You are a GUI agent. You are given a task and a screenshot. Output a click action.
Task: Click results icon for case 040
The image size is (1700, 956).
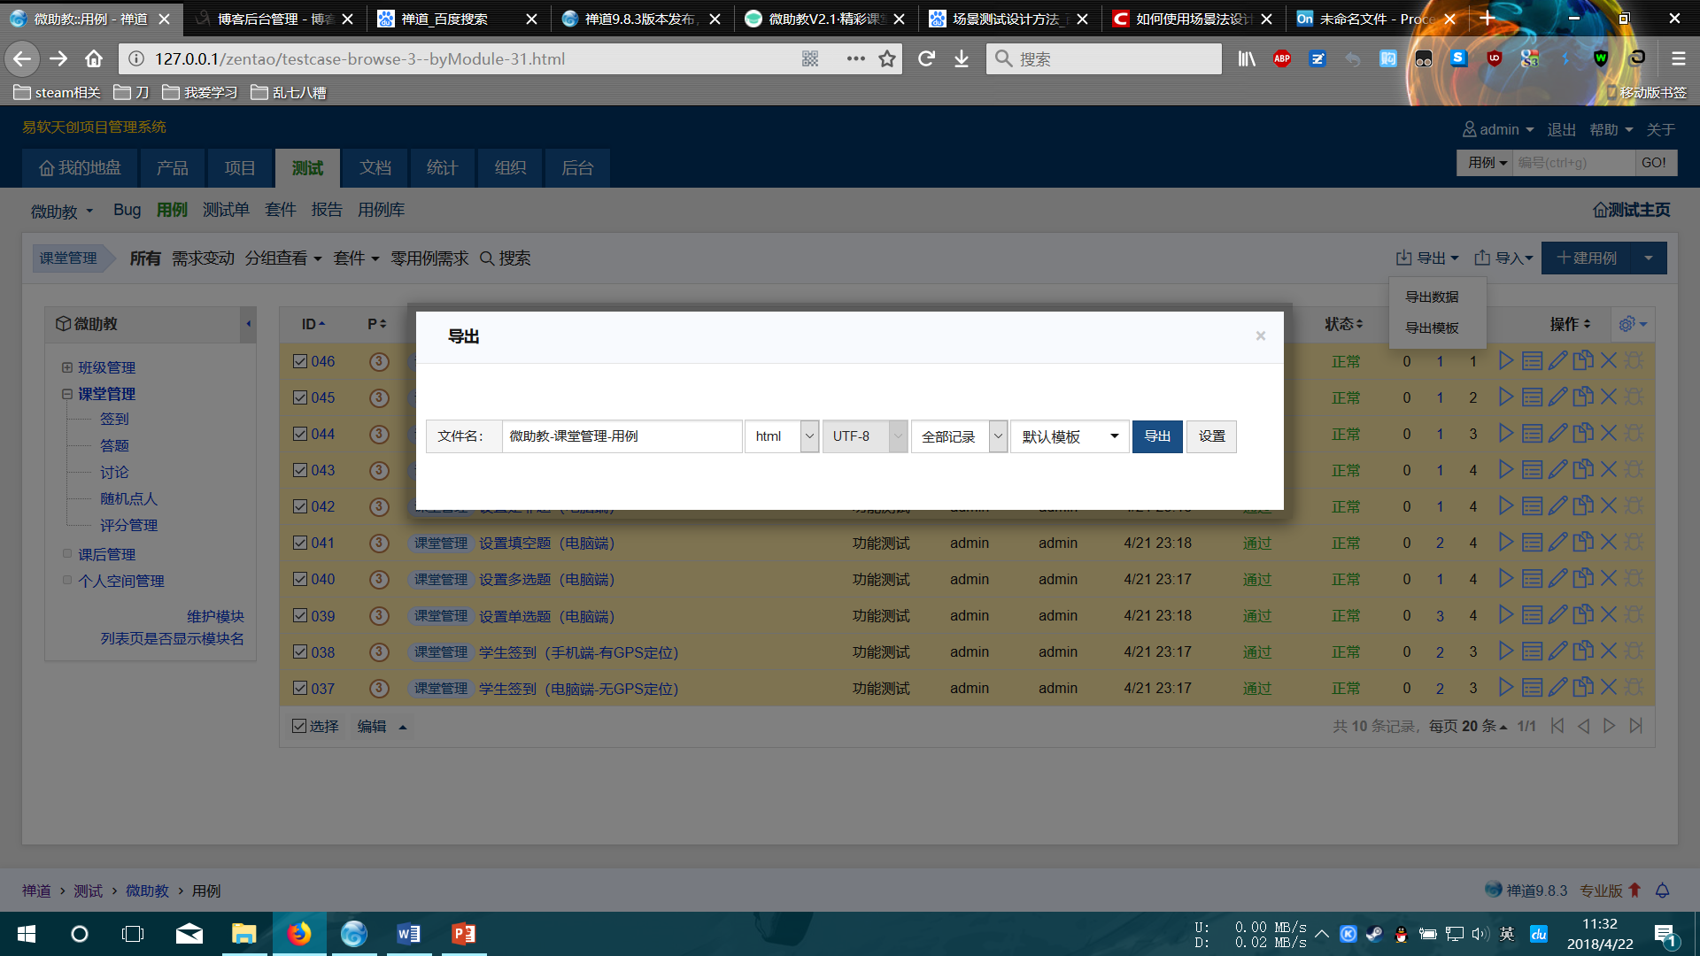(x=1532, y=579)
